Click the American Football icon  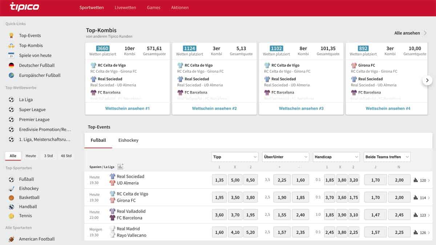click(11, 239)
